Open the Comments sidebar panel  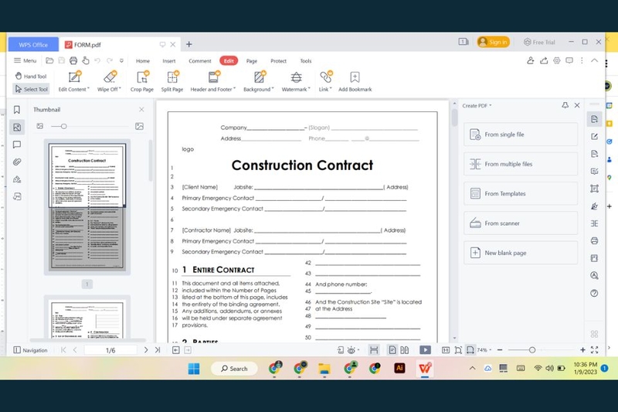(17, 145)
